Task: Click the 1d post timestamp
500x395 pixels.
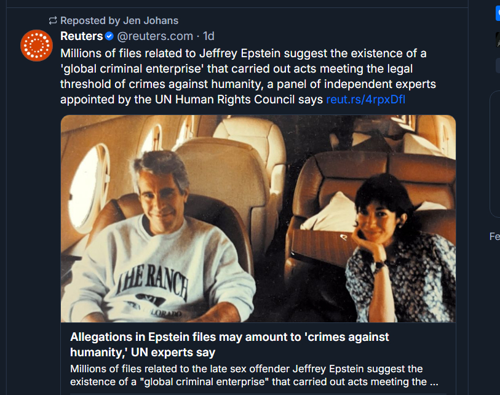Action: tap(208, 36)
